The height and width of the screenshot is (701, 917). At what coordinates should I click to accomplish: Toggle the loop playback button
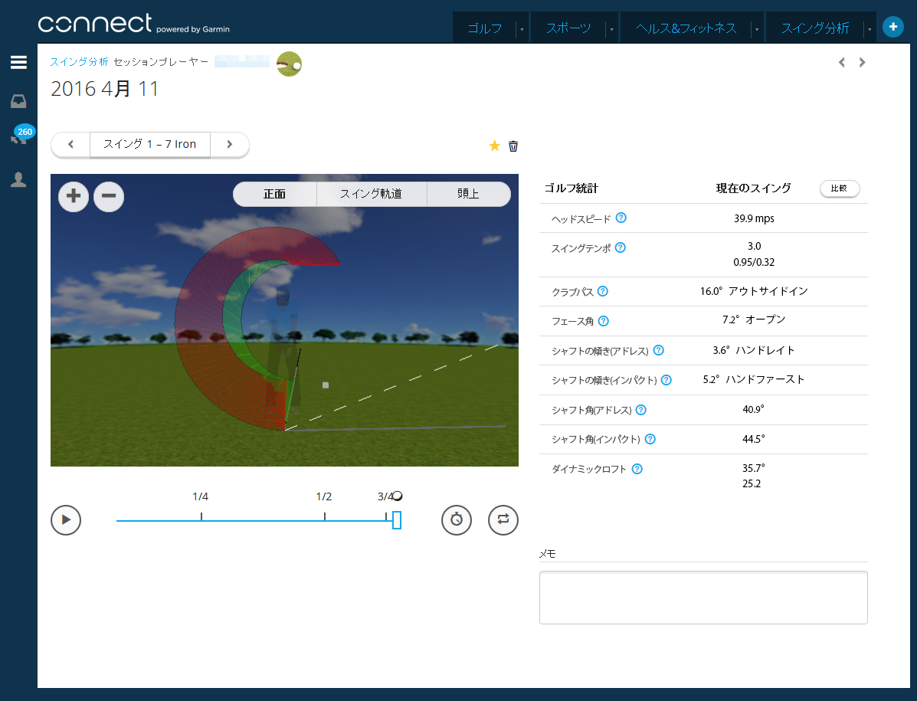pyautogui.click(x=503, y=519)
